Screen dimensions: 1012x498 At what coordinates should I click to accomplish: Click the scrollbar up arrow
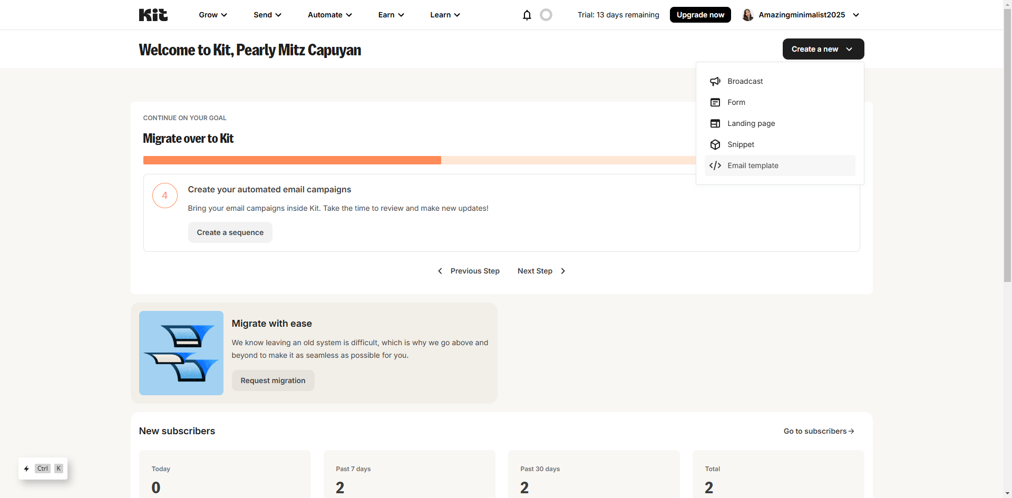pyautogui.click(x=1007, y=4)
